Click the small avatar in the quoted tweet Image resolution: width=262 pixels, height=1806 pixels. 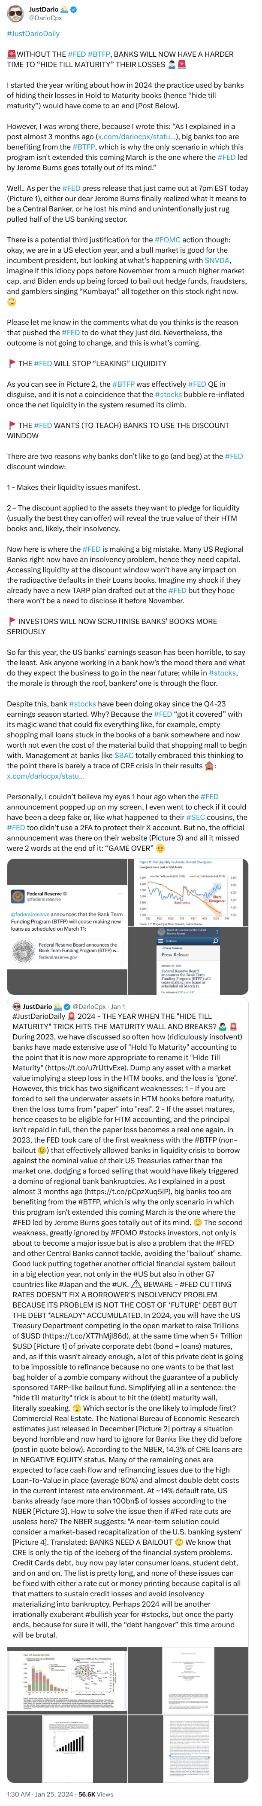point(17,1007)
